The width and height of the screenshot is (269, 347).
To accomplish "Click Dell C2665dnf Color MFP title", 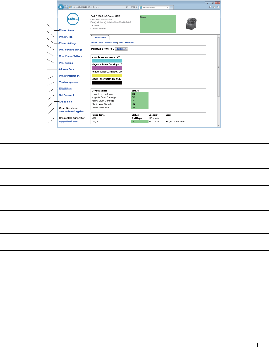I will point(105,16).
